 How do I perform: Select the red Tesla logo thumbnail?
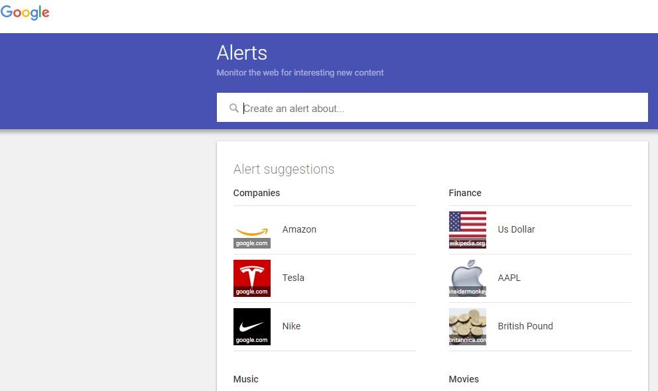click(252, 278)
